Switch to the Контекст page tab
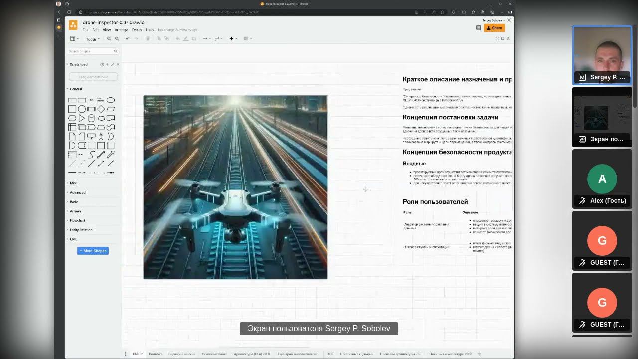 (156, 354)
